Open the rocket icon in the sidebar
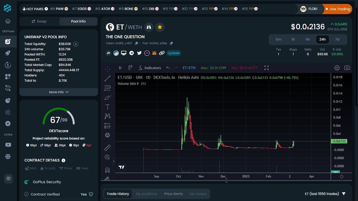 [8, 53]
